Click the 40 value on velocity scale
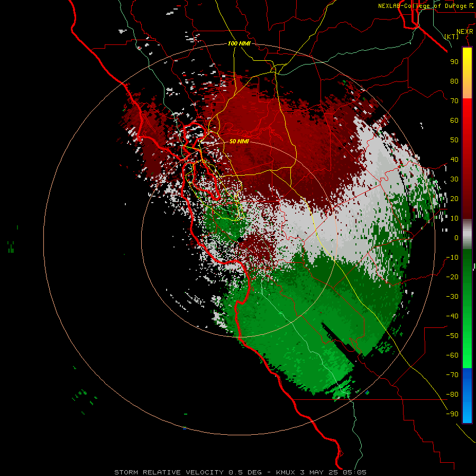Image resolution: width=476 pixels, height=476 pixels. pos(454,159)
